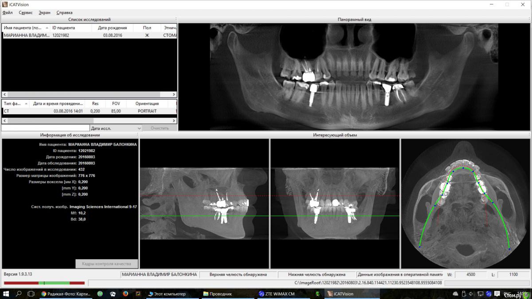The width and height of the screenshot is (532, 299).
Task: Click the red-green progress bar at bottom left
Action: (44, 283)
